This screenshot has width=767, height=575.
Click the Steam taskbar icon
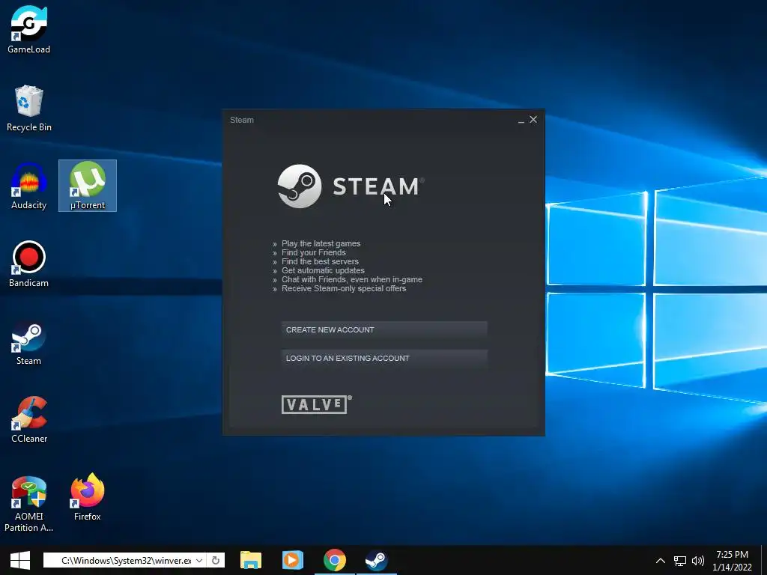coord(376,560)
